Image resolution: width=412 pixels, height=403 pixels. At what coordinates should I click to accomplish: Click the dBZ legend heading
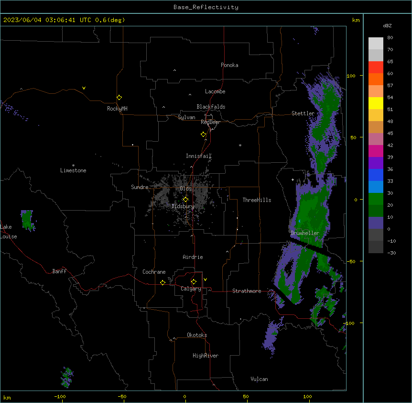pyautogui.click(x=387, y=25)
